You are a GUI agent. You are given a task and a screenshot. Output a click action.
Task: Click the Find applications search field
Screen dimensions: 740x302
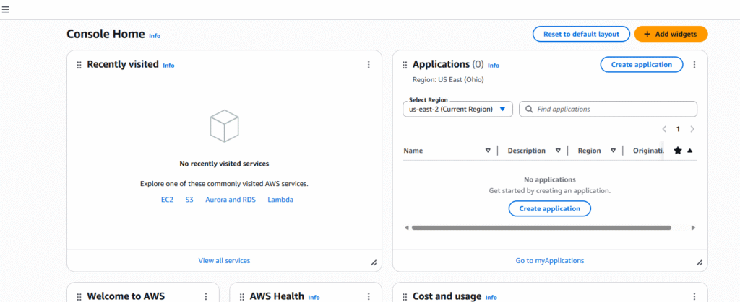tap(608, 109)
